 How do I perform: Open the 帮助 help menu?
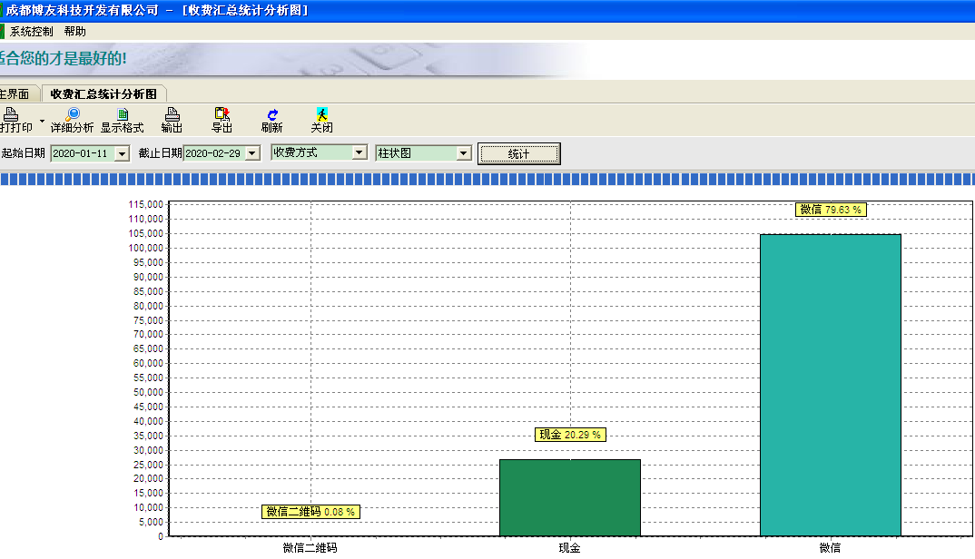tap(75, 31)
